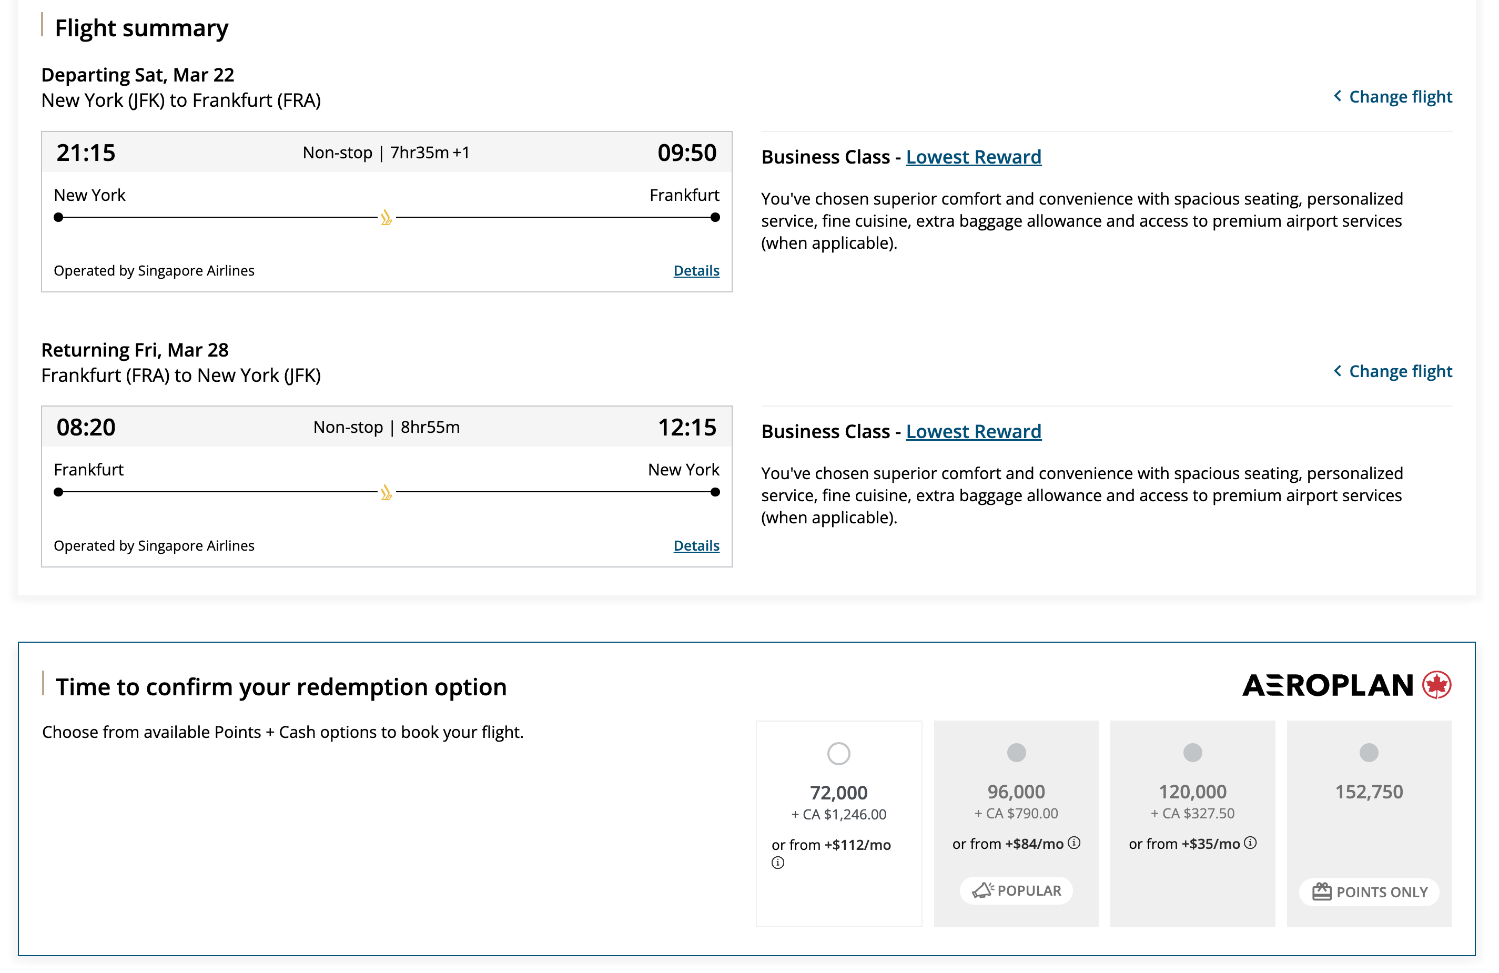Open the Lowest Reward link for the returning flight
Image resolution: width=1499 pixels, height=973 pixels.
(x=973, y=431)
